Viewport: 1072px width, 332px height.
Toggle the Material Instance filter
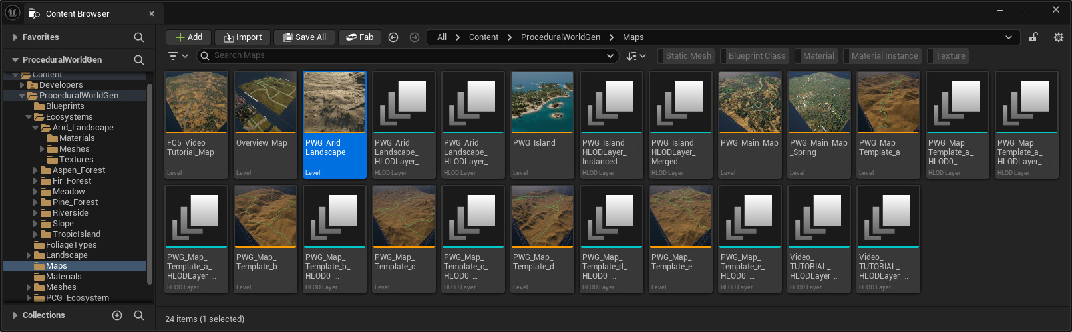884,56
